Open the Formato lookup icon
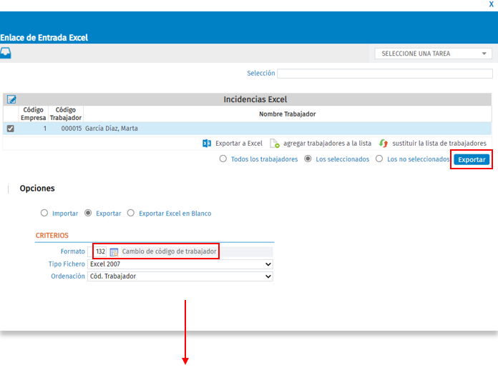The image size is (498, 370). pyautogui.click(x=114, y=252)
